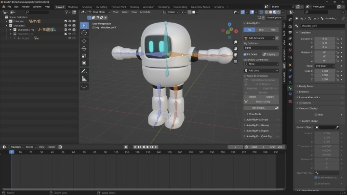The height and width of the screenshot is (195, 347).
Task: Click the Edit Shape side icon
Action: click(277, 108)
